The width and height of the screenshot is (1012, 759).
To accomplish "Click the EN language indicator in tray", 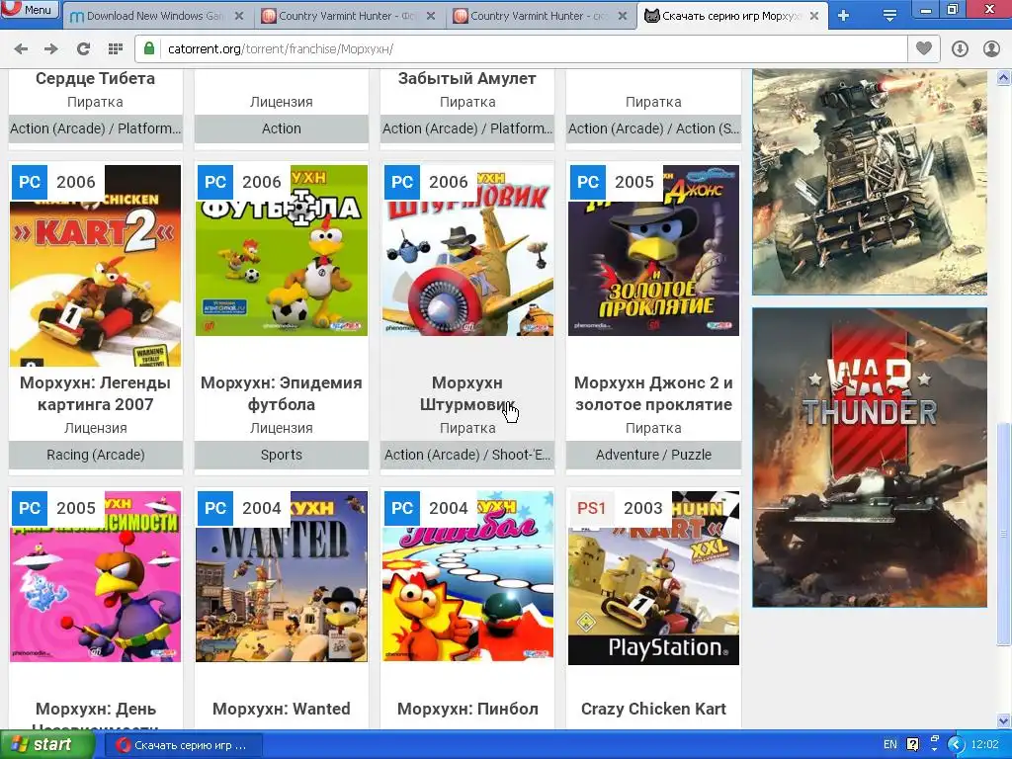I will coord(890,745).
